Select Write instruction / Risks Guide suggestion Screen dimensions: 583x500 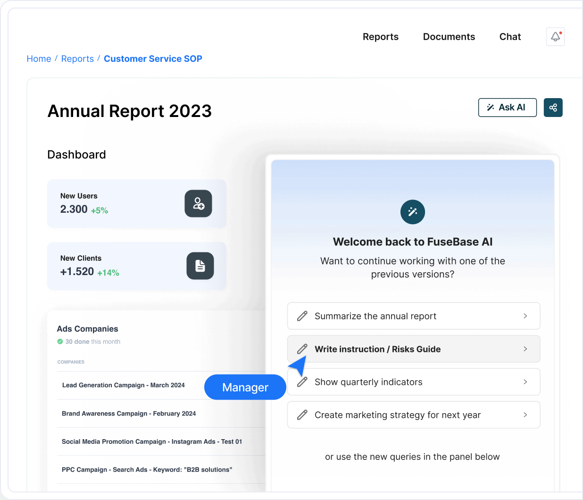[414, 349]
